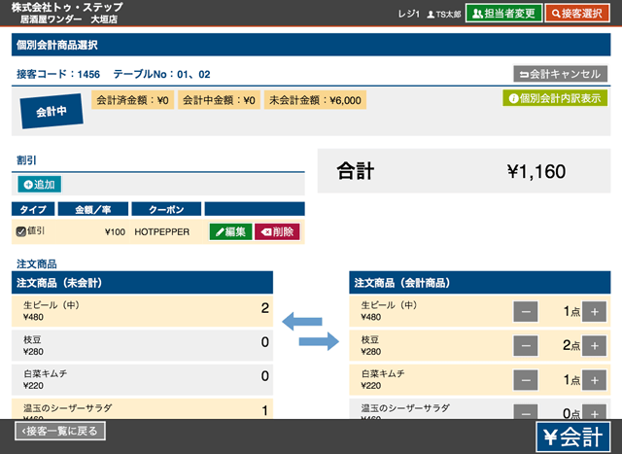Cancel checkout with 会計キャンセル button

point(560,74)
